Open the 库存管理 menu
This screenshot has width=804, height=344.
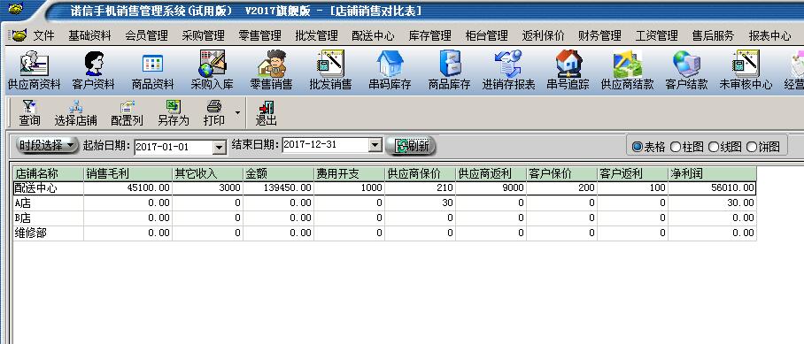click(430, 36)
